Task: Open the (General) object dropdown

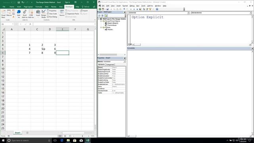Action: pyautogui.click(x=188, y=13)
